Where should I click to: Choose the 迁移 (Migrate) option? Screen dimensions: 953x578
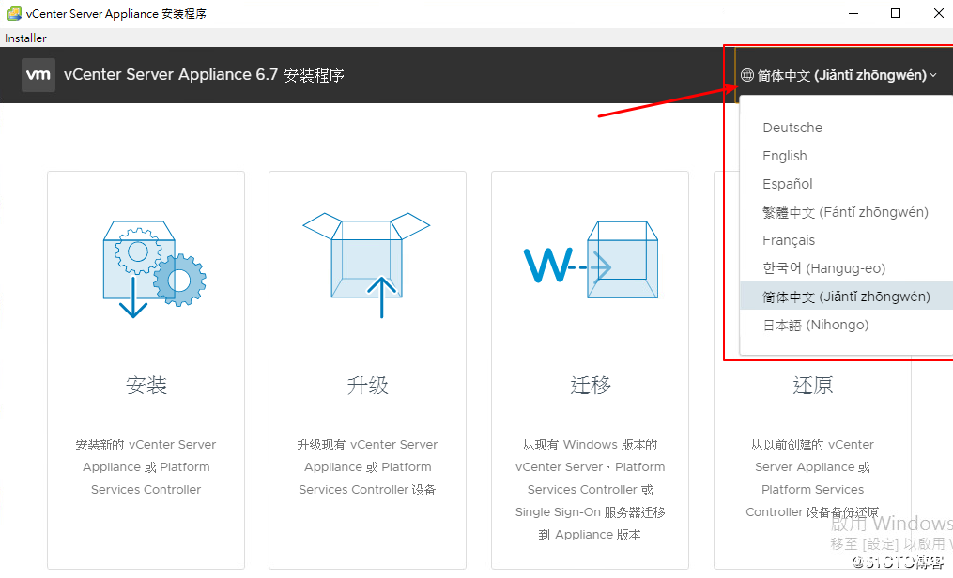(x=590, y=385)
